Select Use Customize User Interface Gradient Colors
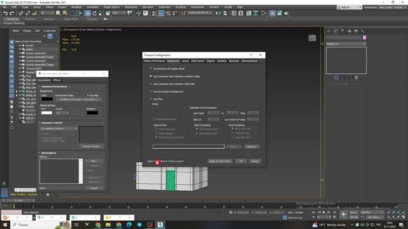 (150, 76)
